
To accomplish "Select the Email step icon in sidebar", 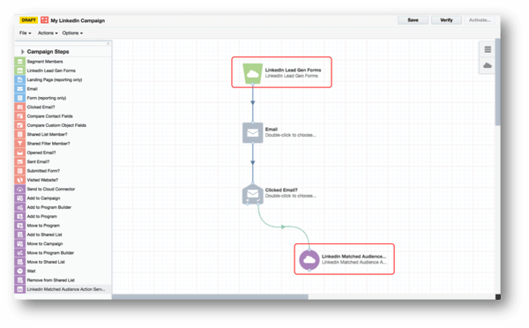I will tap(20, 89).
